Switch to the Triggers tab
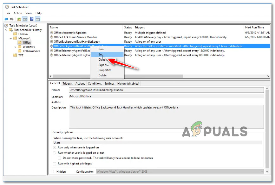Screen dimensions: 275x185 point(68,84)
